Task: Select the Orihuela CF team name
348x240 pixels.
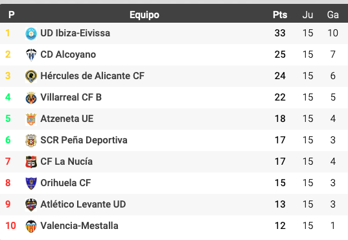Action: [x=65, y=183]
